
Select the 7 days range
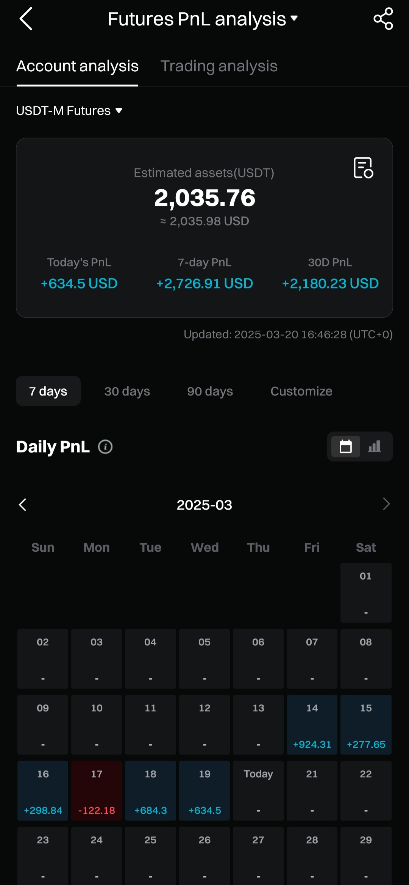48,391
